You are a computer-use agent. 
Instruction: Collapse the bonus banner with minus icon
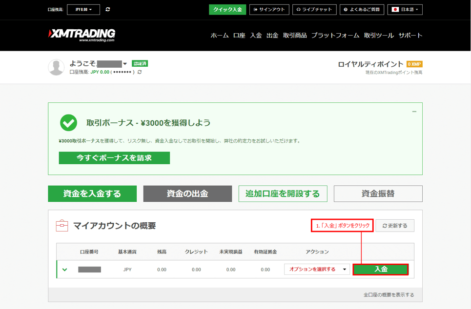(414, 112)
